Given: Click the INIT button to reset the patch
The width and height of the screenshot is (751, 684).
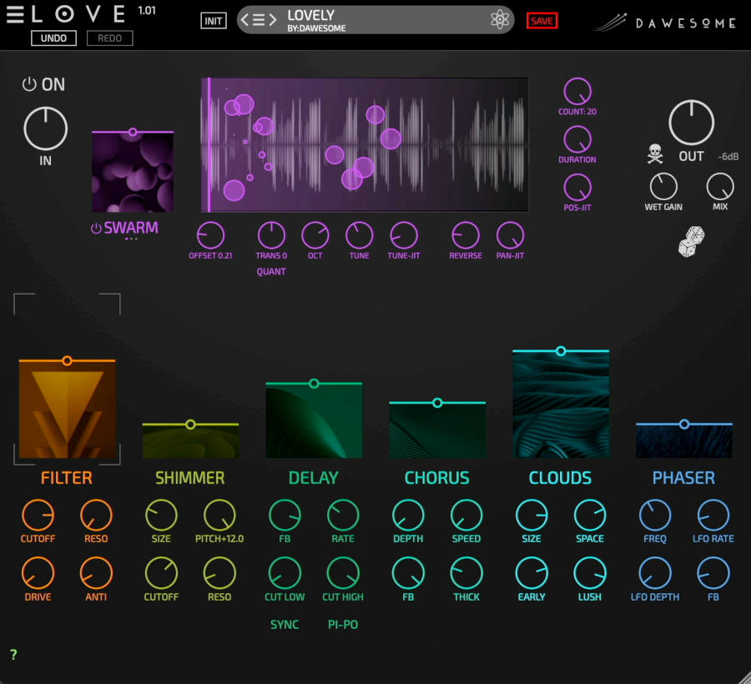Looking at the screenshot, I should (x=213, y=20).
